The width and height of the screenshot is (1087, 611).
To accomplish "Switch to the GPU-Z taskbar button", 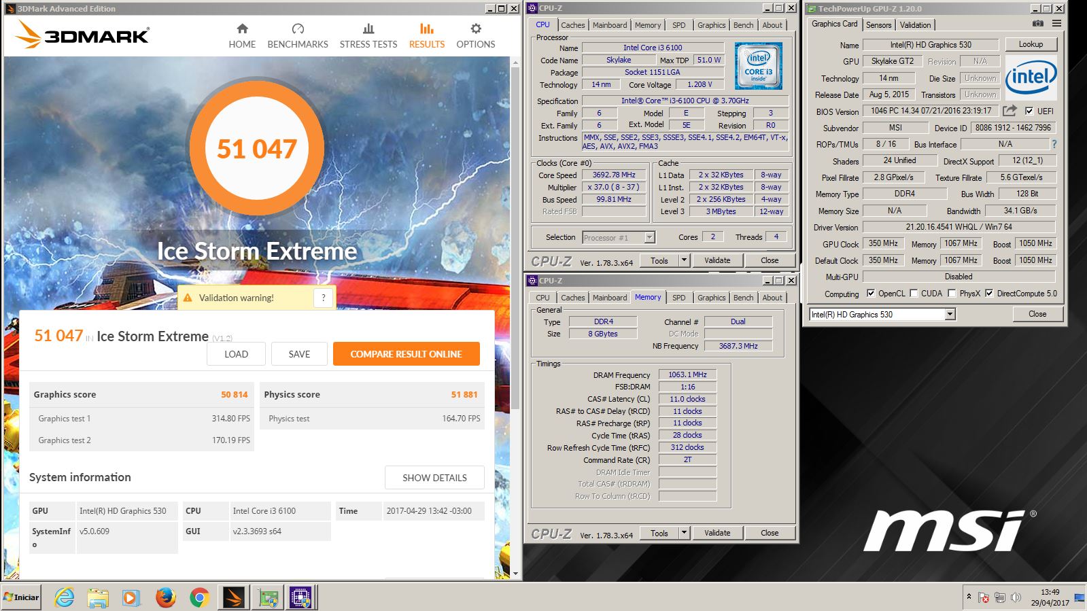I will (268, 597).
